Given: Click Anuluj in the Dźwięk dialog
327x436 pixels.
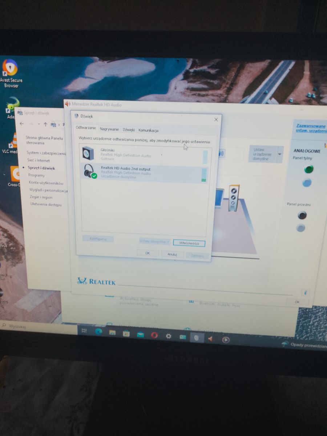Looking at the screenshot, I should pyautogui.click(x=172, y=254).
